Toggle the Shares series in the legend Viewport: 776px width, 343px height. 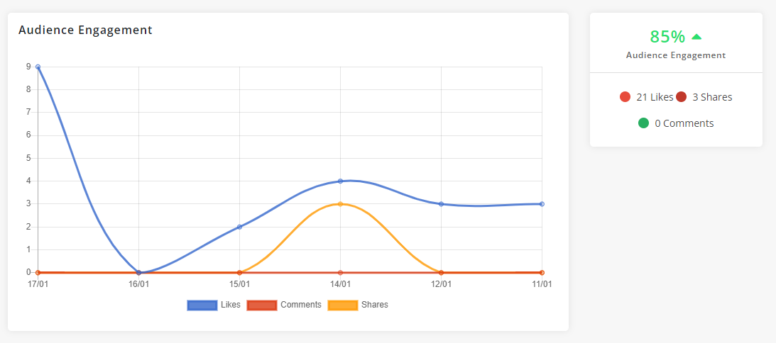coord(358,305)
